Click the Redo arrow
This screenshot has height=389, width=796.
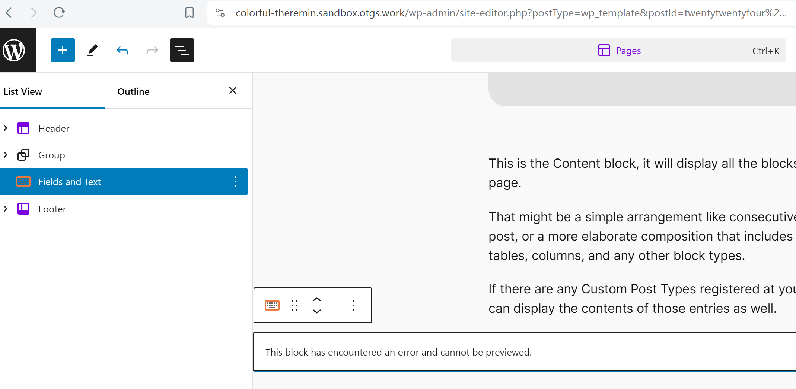tap(152, 50)
